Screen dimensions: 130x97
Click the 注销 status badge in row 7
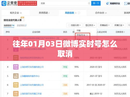click(65, 94)
